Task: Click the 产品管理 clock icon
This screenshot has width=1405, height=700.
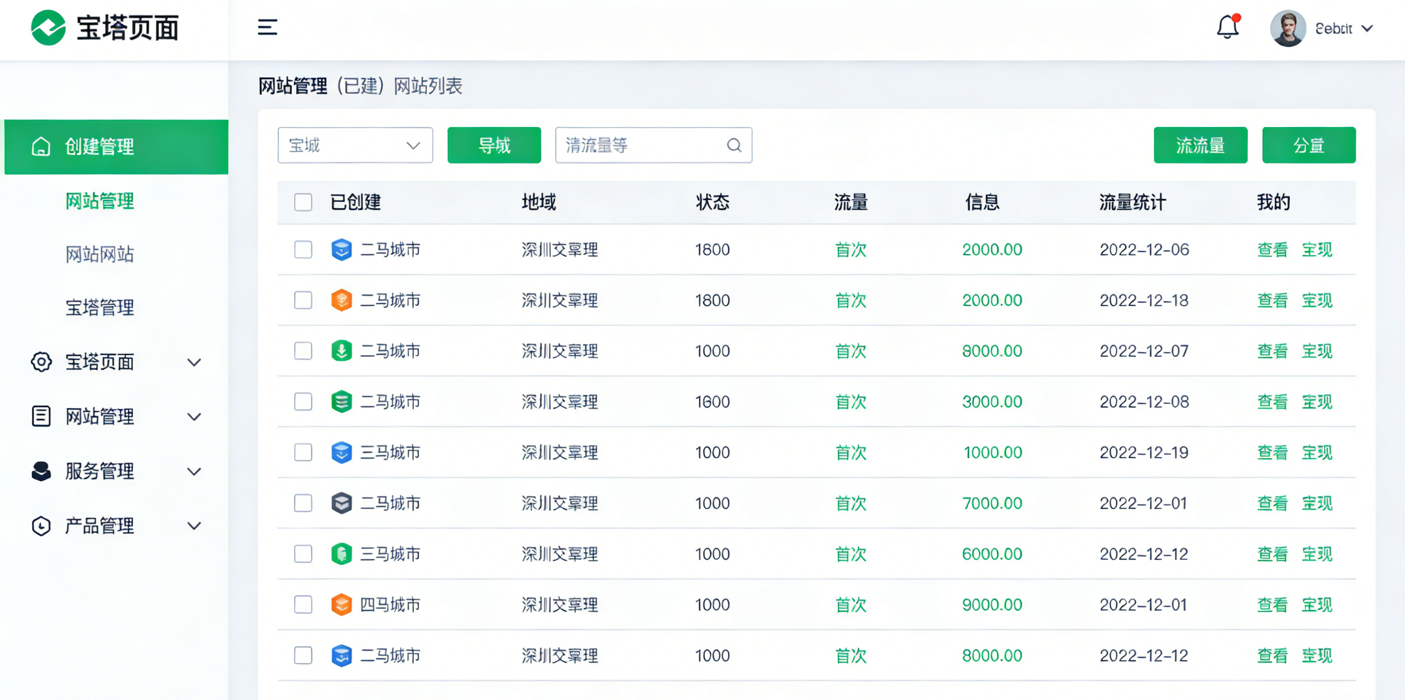Action: pyautogui.click(x=41, y=526)
